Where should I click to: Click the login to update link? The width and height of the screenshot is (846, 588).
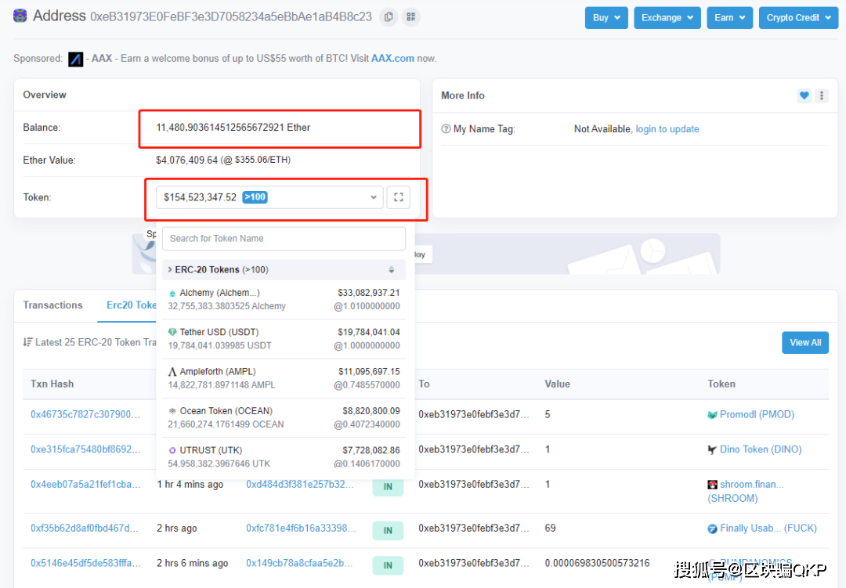[x=667, y=129]
